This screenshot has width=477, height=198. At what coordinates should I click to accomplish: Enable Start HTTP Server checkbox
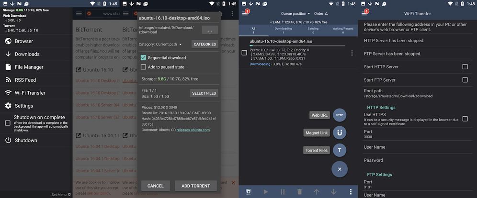[x=465, y=67]
